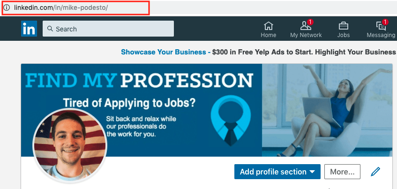Open the Messaging chat icon
Image resolution: width=397 pixels, height=189 pixels.
[381, 26]
